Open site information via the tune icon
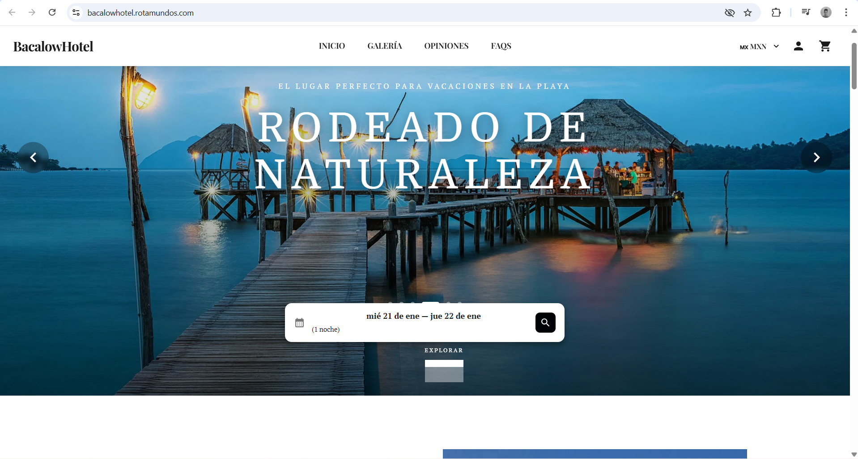The height and width of the screenshot is (459, 858). click(76, 13)
